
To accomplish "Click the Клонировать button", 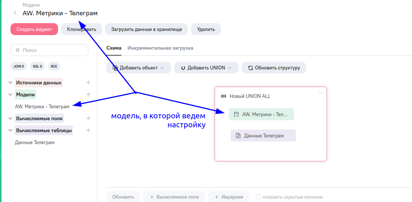I will 81,29.
